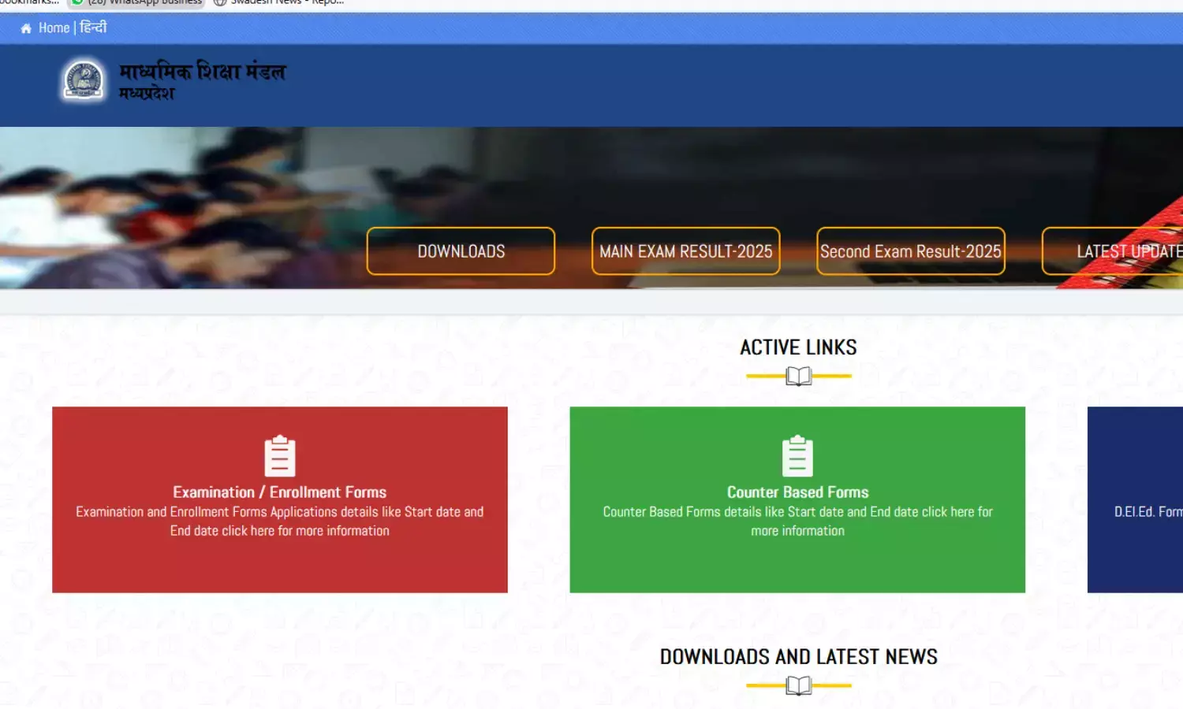Click the globe icon beside Swadesh News
The width and height of the screenshot is (1183, 709).
click(220, 2)
